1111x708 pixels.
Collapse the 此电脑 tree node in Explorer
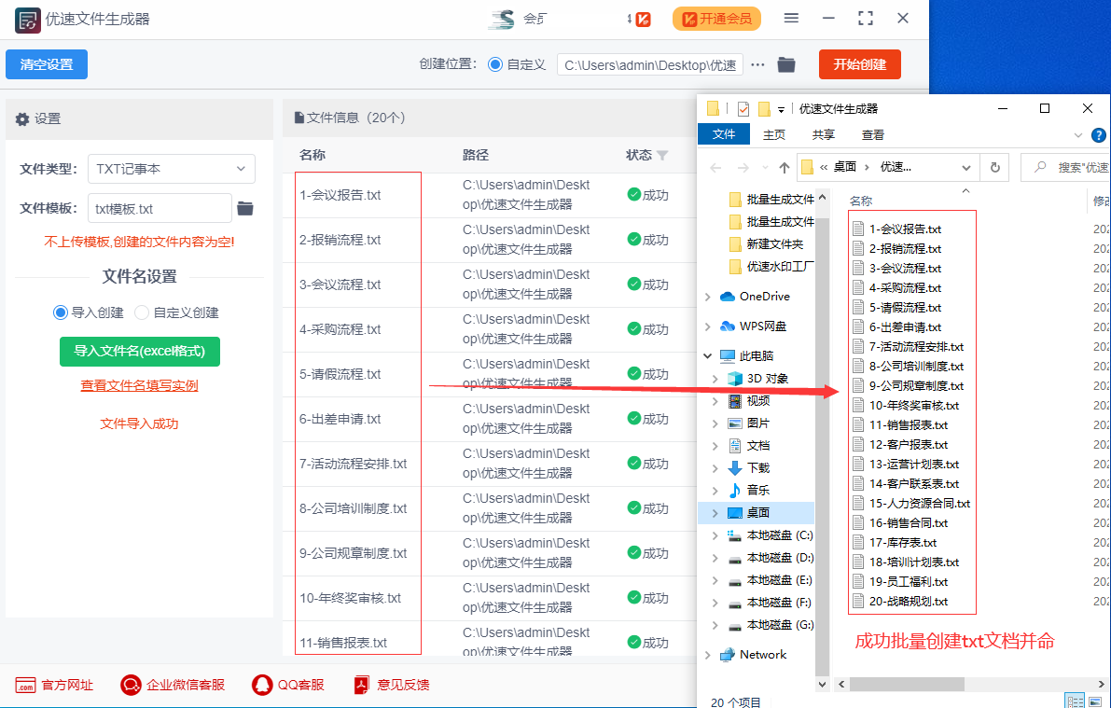click(709, 354)
